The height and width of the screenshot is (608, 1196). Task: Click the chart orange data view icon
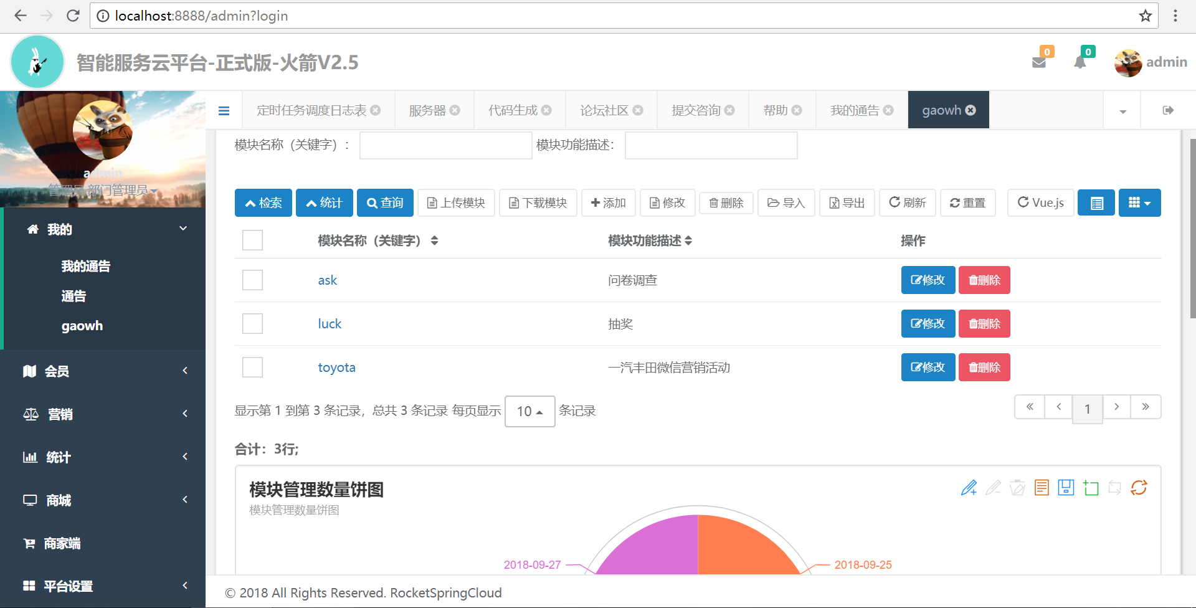tap(1042, 488)
